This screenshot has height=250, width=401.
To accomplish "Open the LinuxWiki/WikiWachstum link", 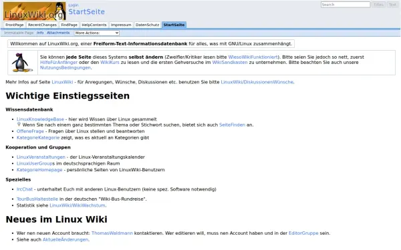I will pos(78,205).
